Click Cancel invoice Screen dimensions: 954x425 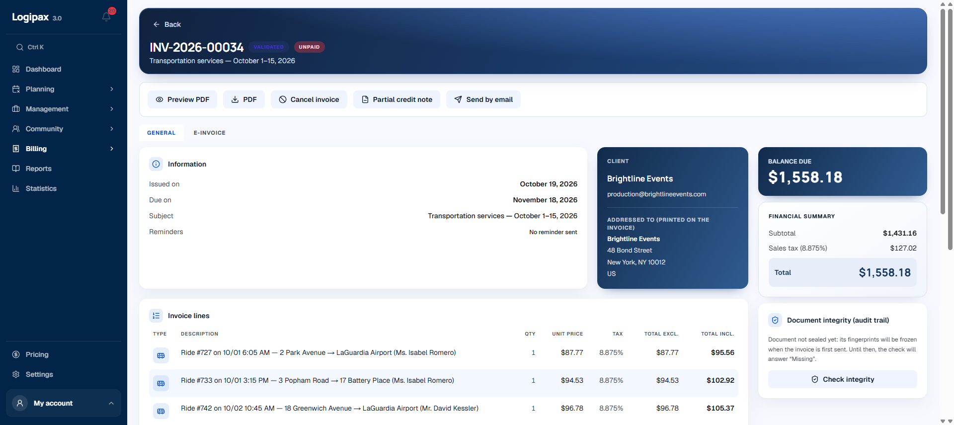[x=309, y=99]
